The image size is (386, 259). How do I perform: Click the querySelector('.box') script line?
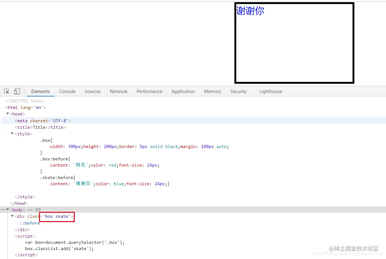tap(75, 242)
